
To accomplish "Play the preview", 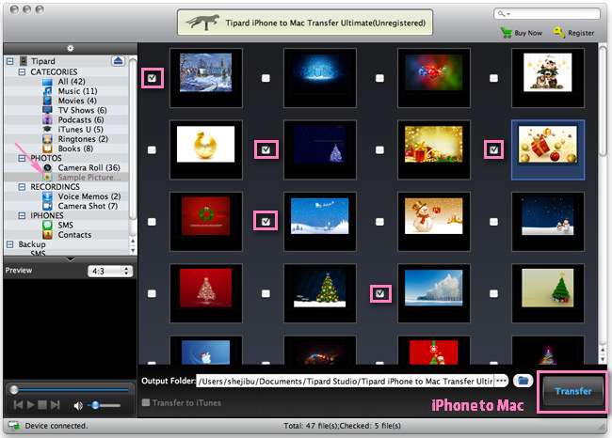I will [30, 405].
